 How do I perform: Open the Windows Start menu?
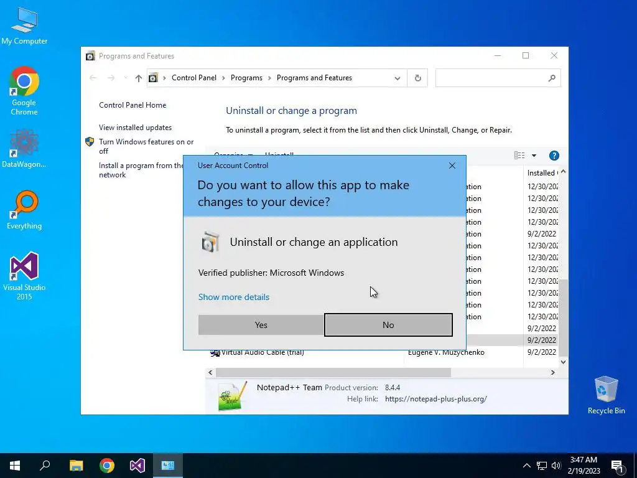point(15,466)
